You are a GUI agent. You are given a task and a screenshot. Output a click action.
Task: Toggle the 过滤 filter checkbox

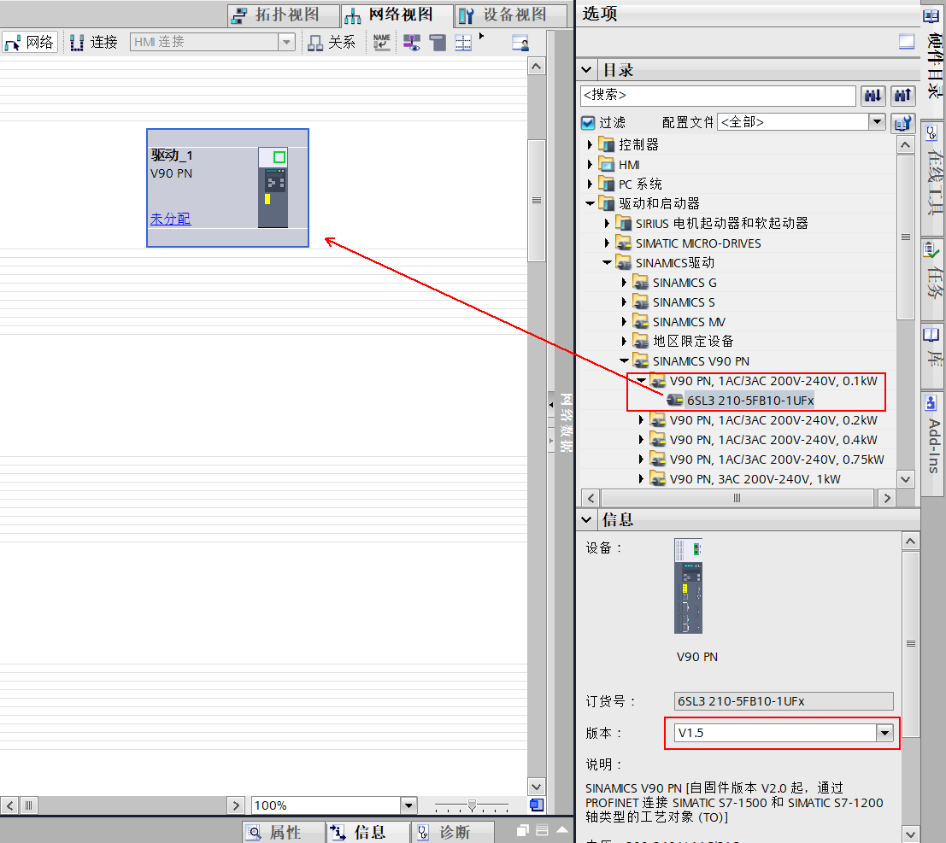(588, 122)
